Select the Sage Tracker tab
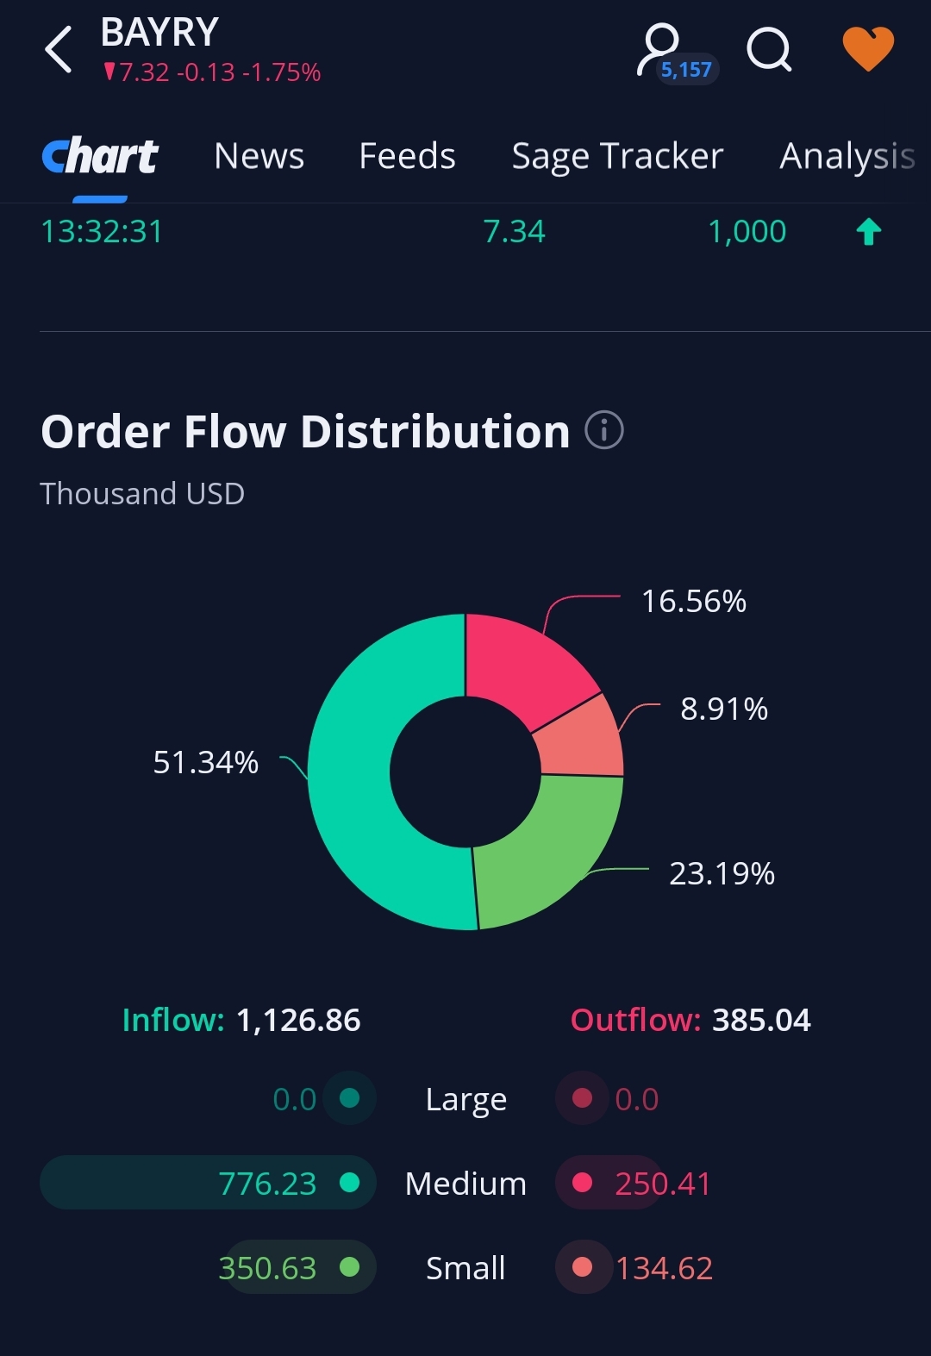Screen dimensions: 931x1356 point(617,156)
